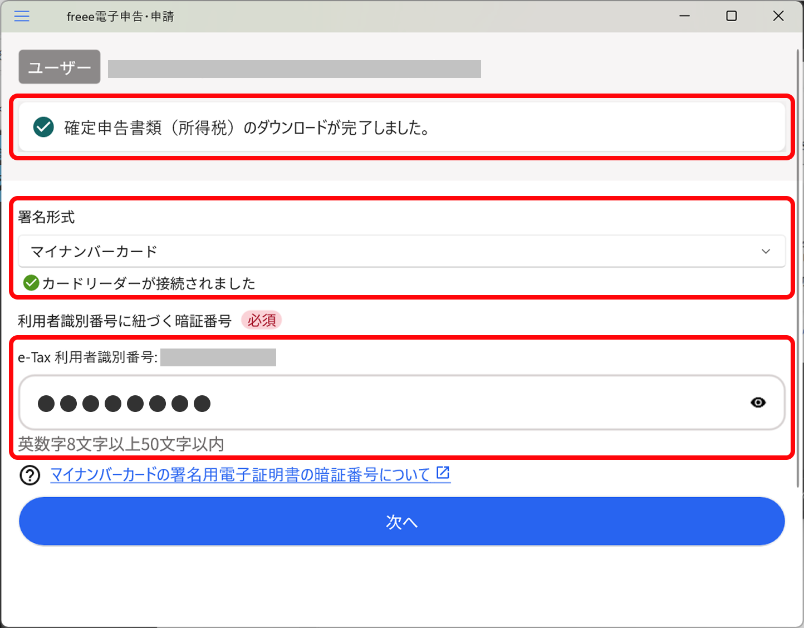The width and height of the screenshot is (804, 628).
Task: Click the 必須 badge
Action: point(262,320)
